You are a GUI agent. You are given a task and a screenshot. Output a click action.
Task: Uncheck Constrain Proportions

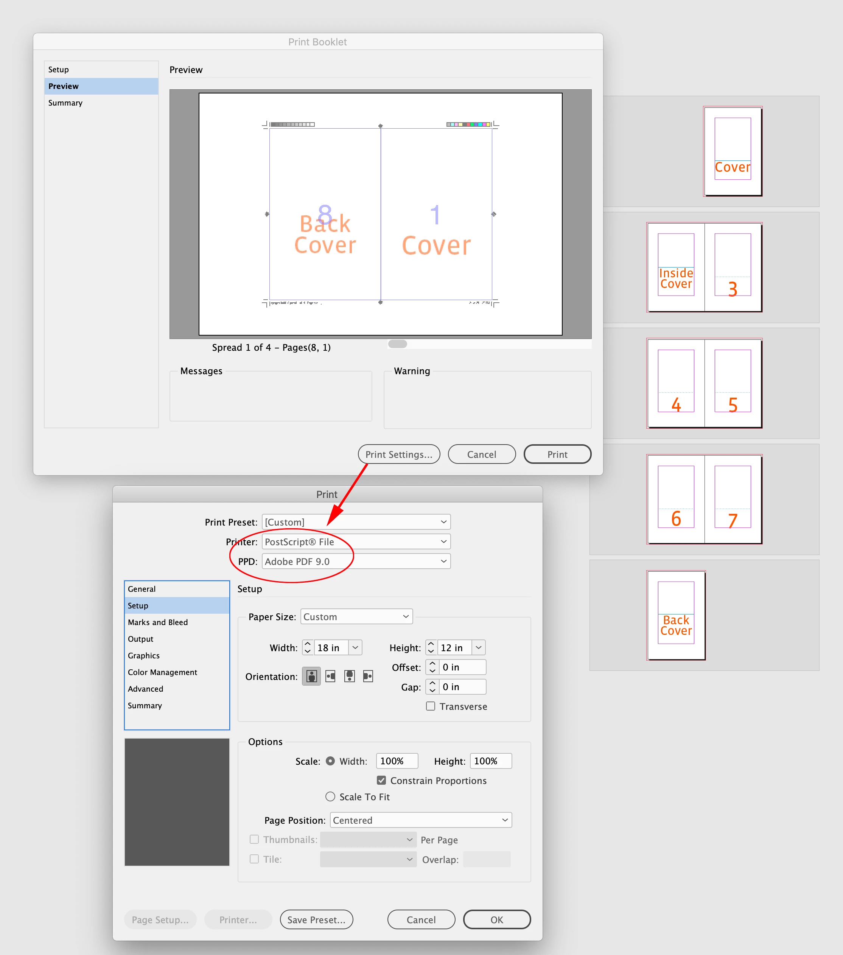pos(381,780)
